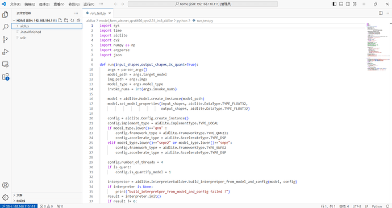Open hidden menus via title bar ellipsis

(101, 4)
